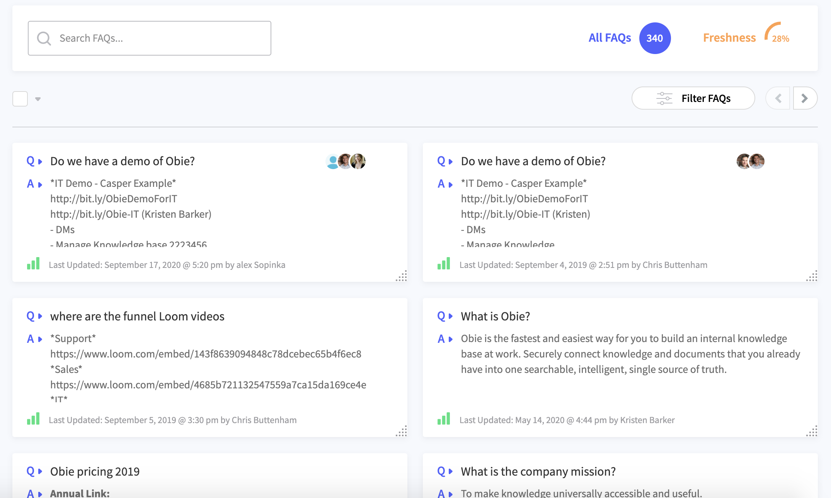Viewport: 831px width, 498px height.
Task: Expand question arrow for company mission FAQ
Action: click(451, 471)
